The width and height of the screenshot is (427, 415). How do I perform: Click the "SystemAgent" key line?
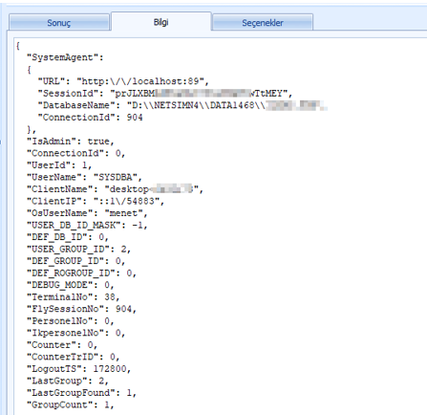coord(65,57)
